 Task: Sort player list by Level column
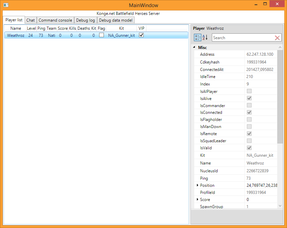(x=31, y=28)
